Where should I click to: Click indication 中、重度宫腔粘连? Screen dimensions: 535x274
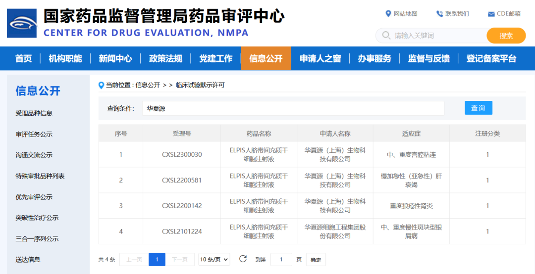411,155
